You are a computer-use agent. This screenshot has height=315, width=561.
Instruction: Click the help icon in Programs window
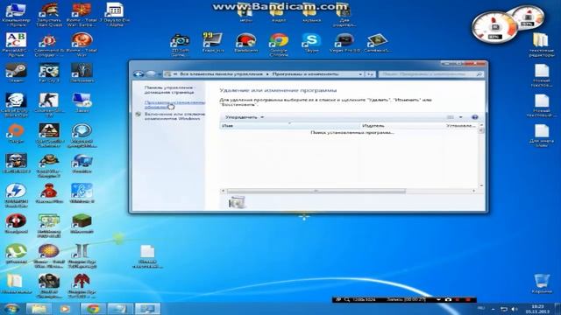(x=475, y=117)
